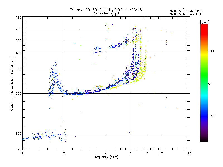Click the 'mean, sd,O: -93.3, 14.6' line
223x167 pixels.
[x=186, y=11]
